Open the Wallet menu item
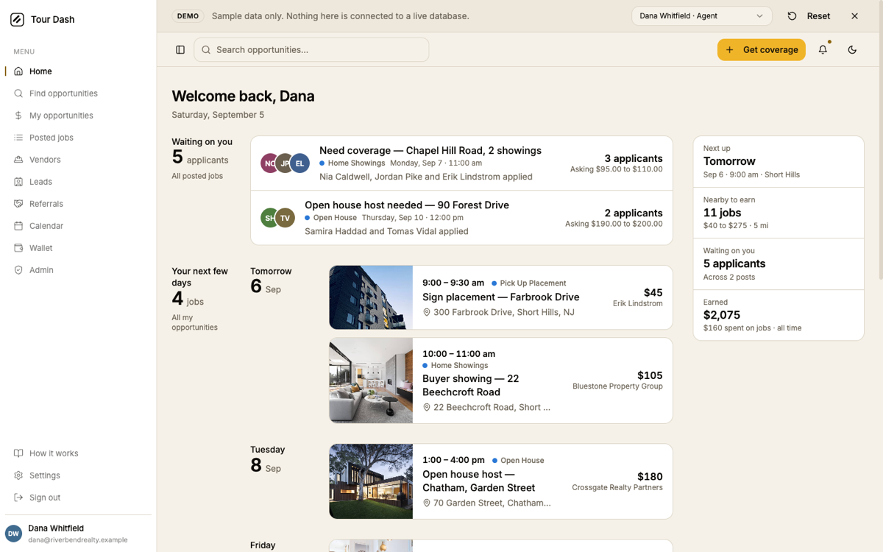 click(x=78, y=248)
